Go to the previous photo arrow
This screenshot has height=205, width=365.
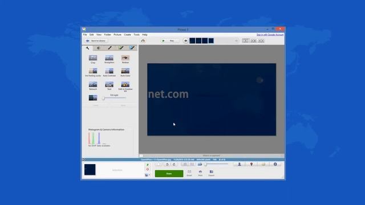coord(185,40)
